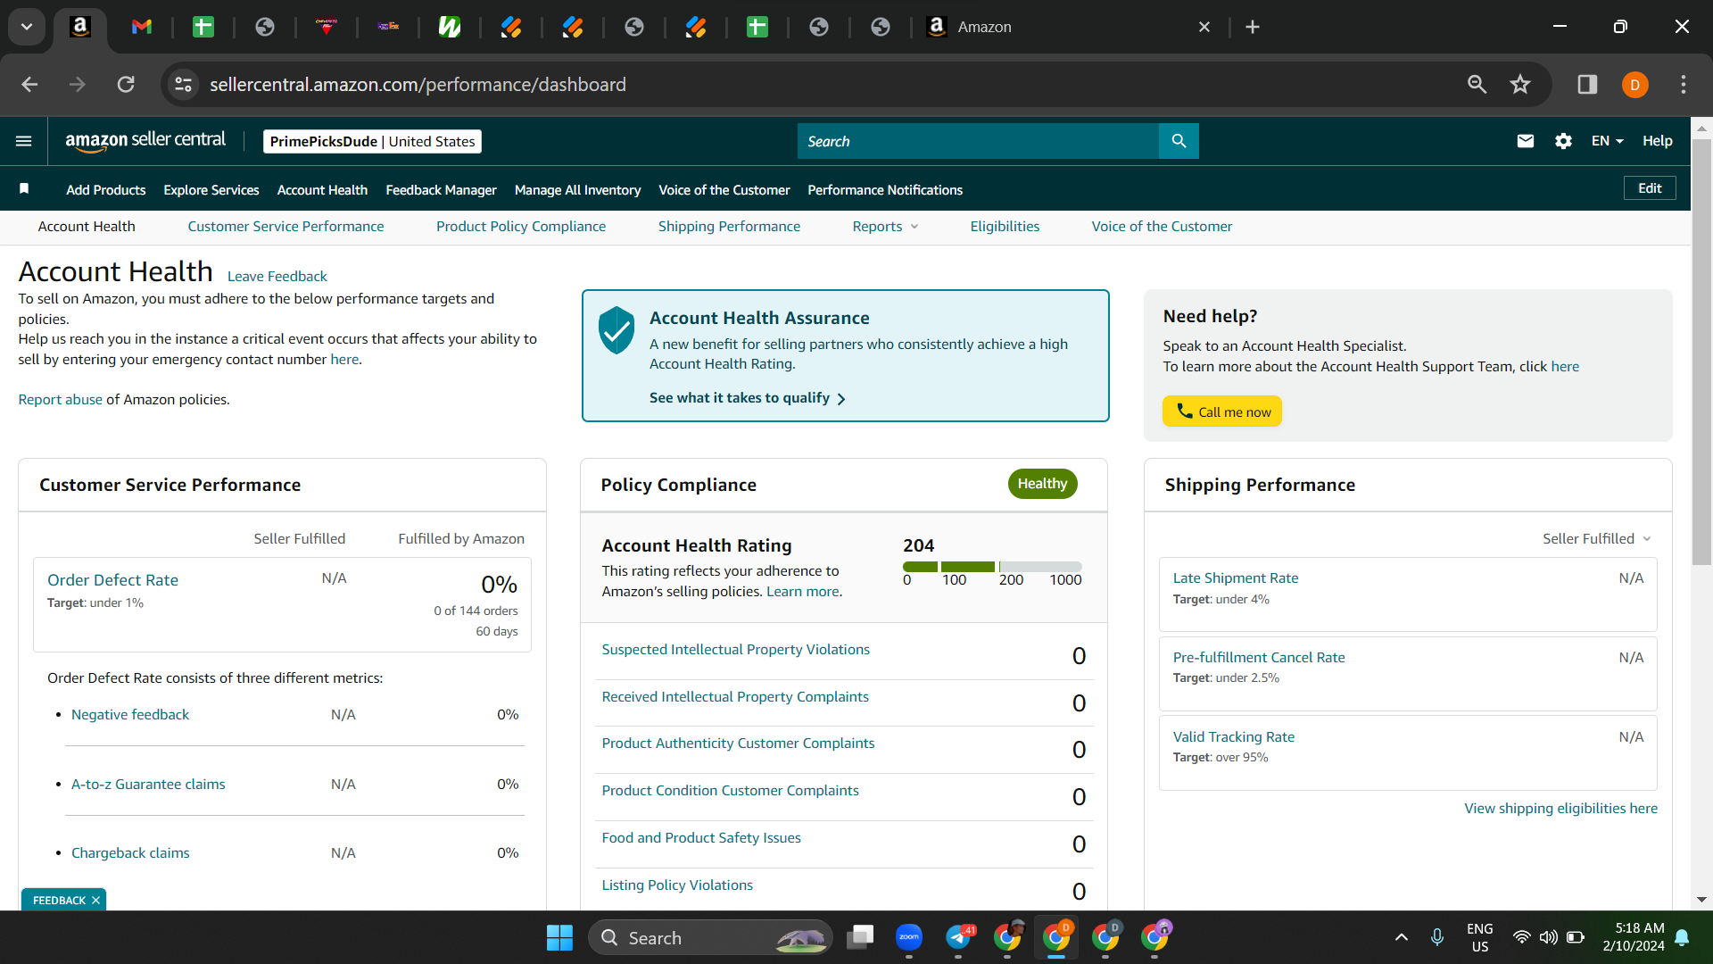Image resolution: width=1713 pixels, height=964 pixels.
Task: Open Performance Notifications menu item
Action: pyautogui.click(x=885, y=190)
